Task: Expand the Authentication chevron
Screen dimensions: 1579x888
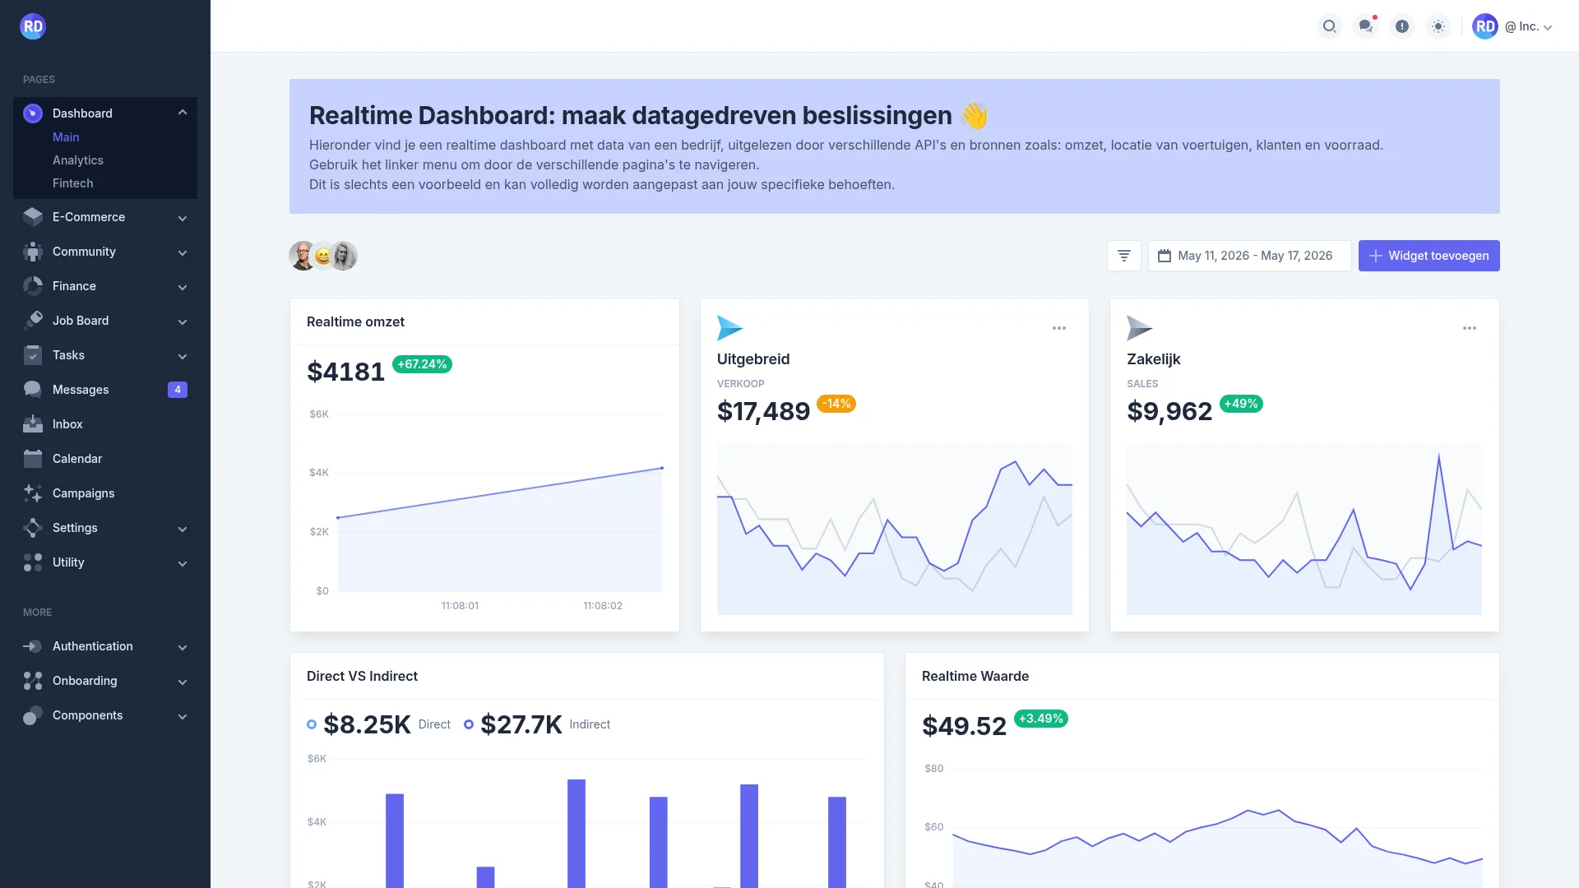Action: click(183, 647)
